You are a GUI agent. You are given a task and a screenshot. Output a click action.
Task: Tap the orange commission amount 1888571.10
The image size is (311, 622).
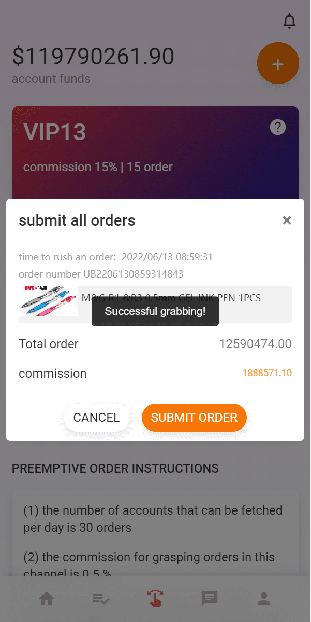tap(266, 373)
